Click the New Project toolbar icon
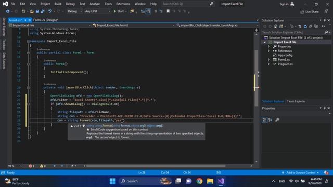 click(23, 11)
